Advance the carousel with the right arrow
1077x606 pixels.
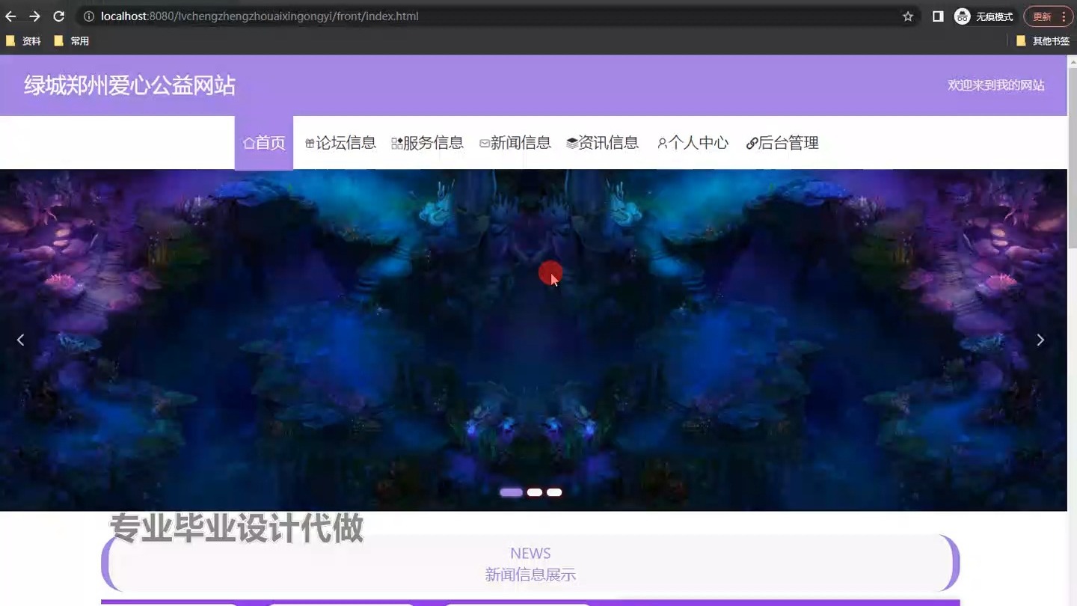click(1040, 340)
